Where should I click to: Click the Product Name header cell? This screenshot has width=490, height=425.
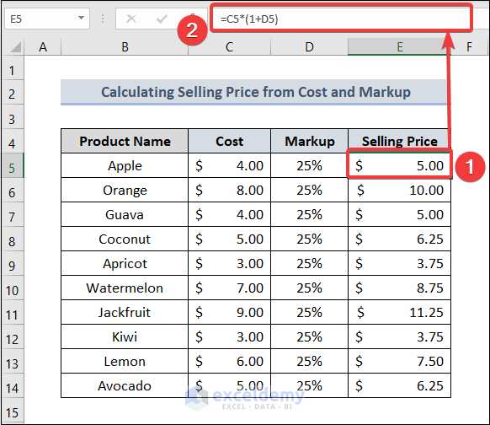[125, 141]
